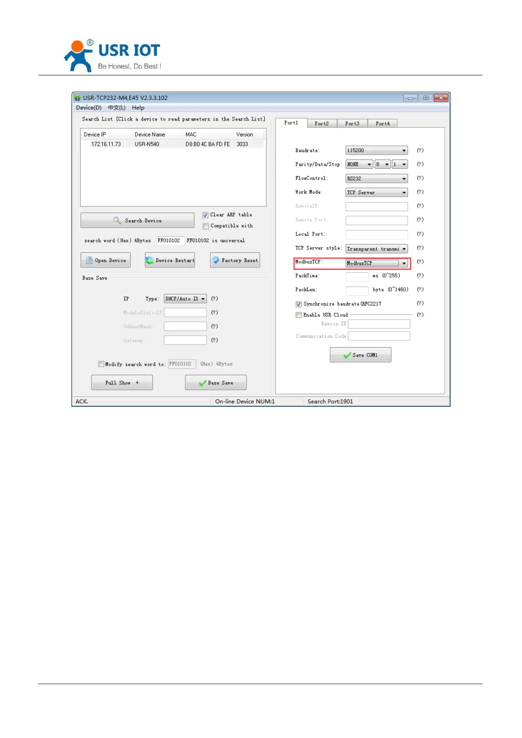Enable the Compatible with checkbox
522x738 pixels.
(x=205, y=226)
